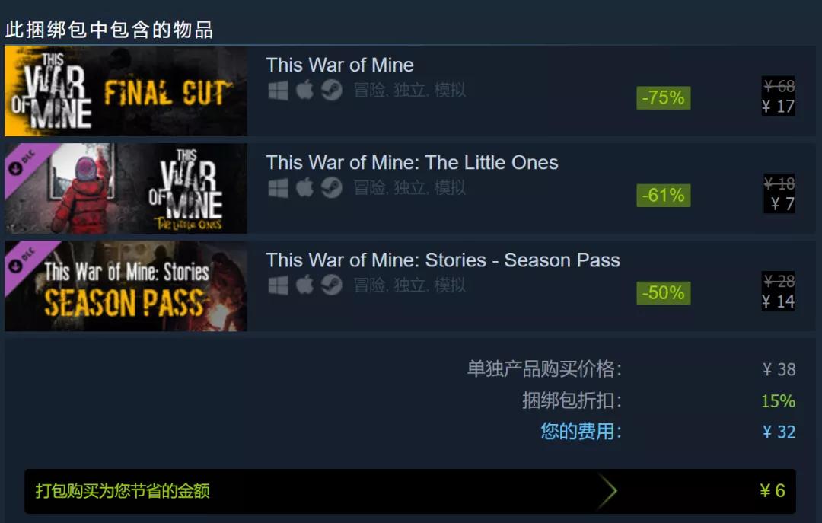The image size is (822, 523).
Task: Open the Stories Season Pass thumbnail
Action: 126,286
